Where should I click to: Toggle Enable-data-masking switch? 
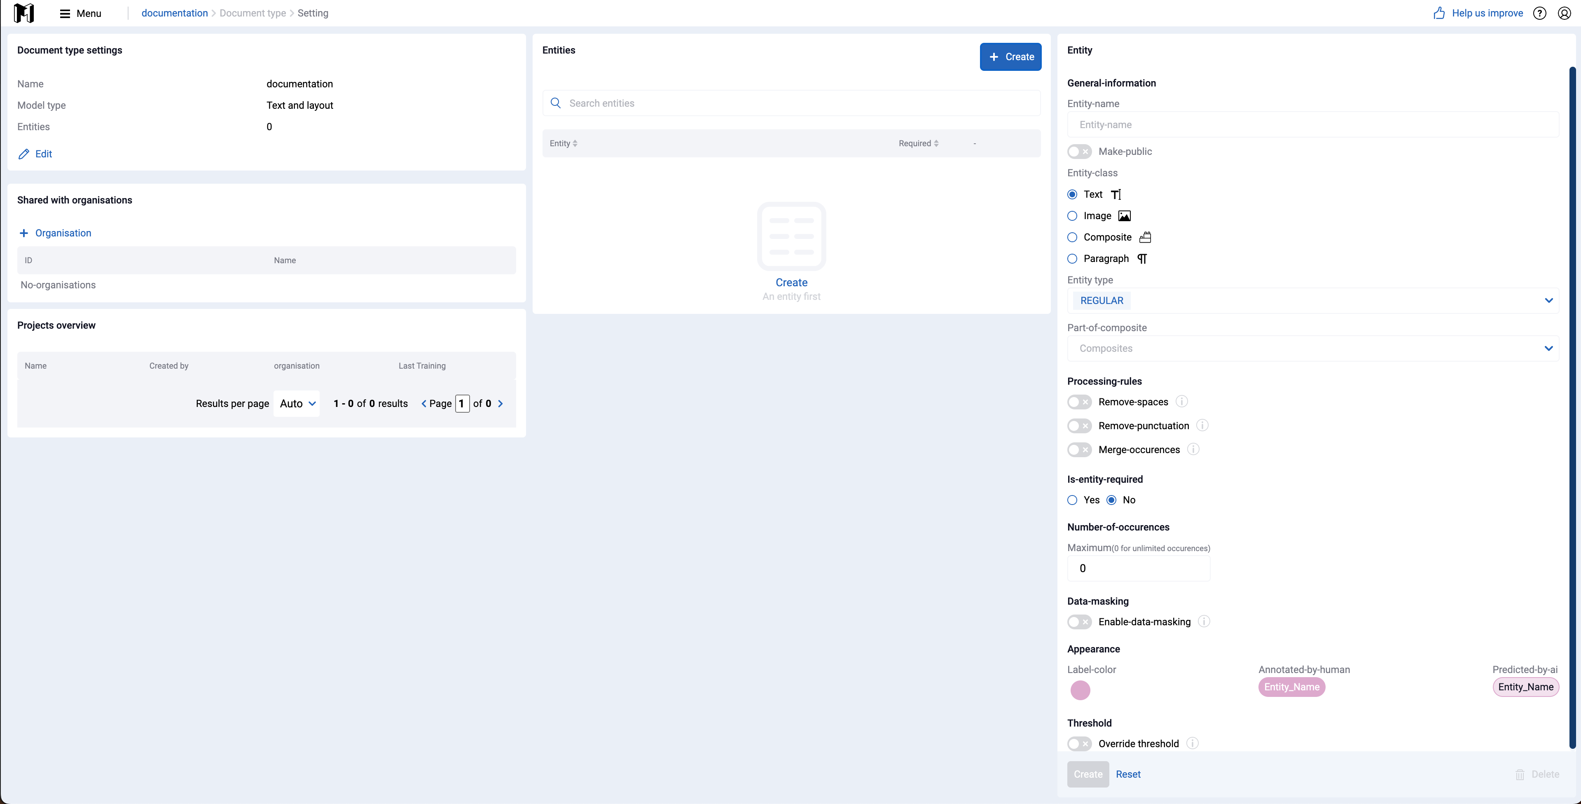pyautogui.click(x=1079, y=622)
